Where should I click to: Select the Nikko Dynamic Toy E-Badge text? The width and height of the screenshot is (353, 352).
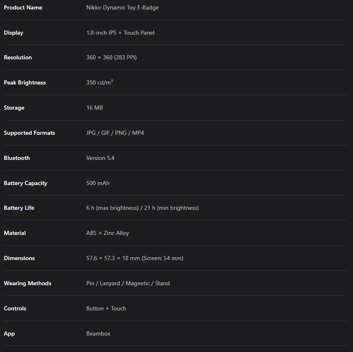[122, 7]
